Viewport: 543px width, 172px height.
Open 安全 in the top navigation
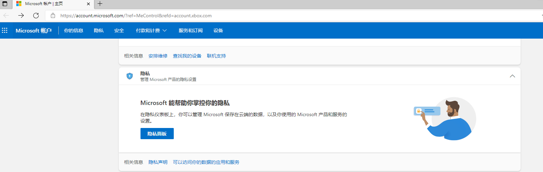[119, 30]
